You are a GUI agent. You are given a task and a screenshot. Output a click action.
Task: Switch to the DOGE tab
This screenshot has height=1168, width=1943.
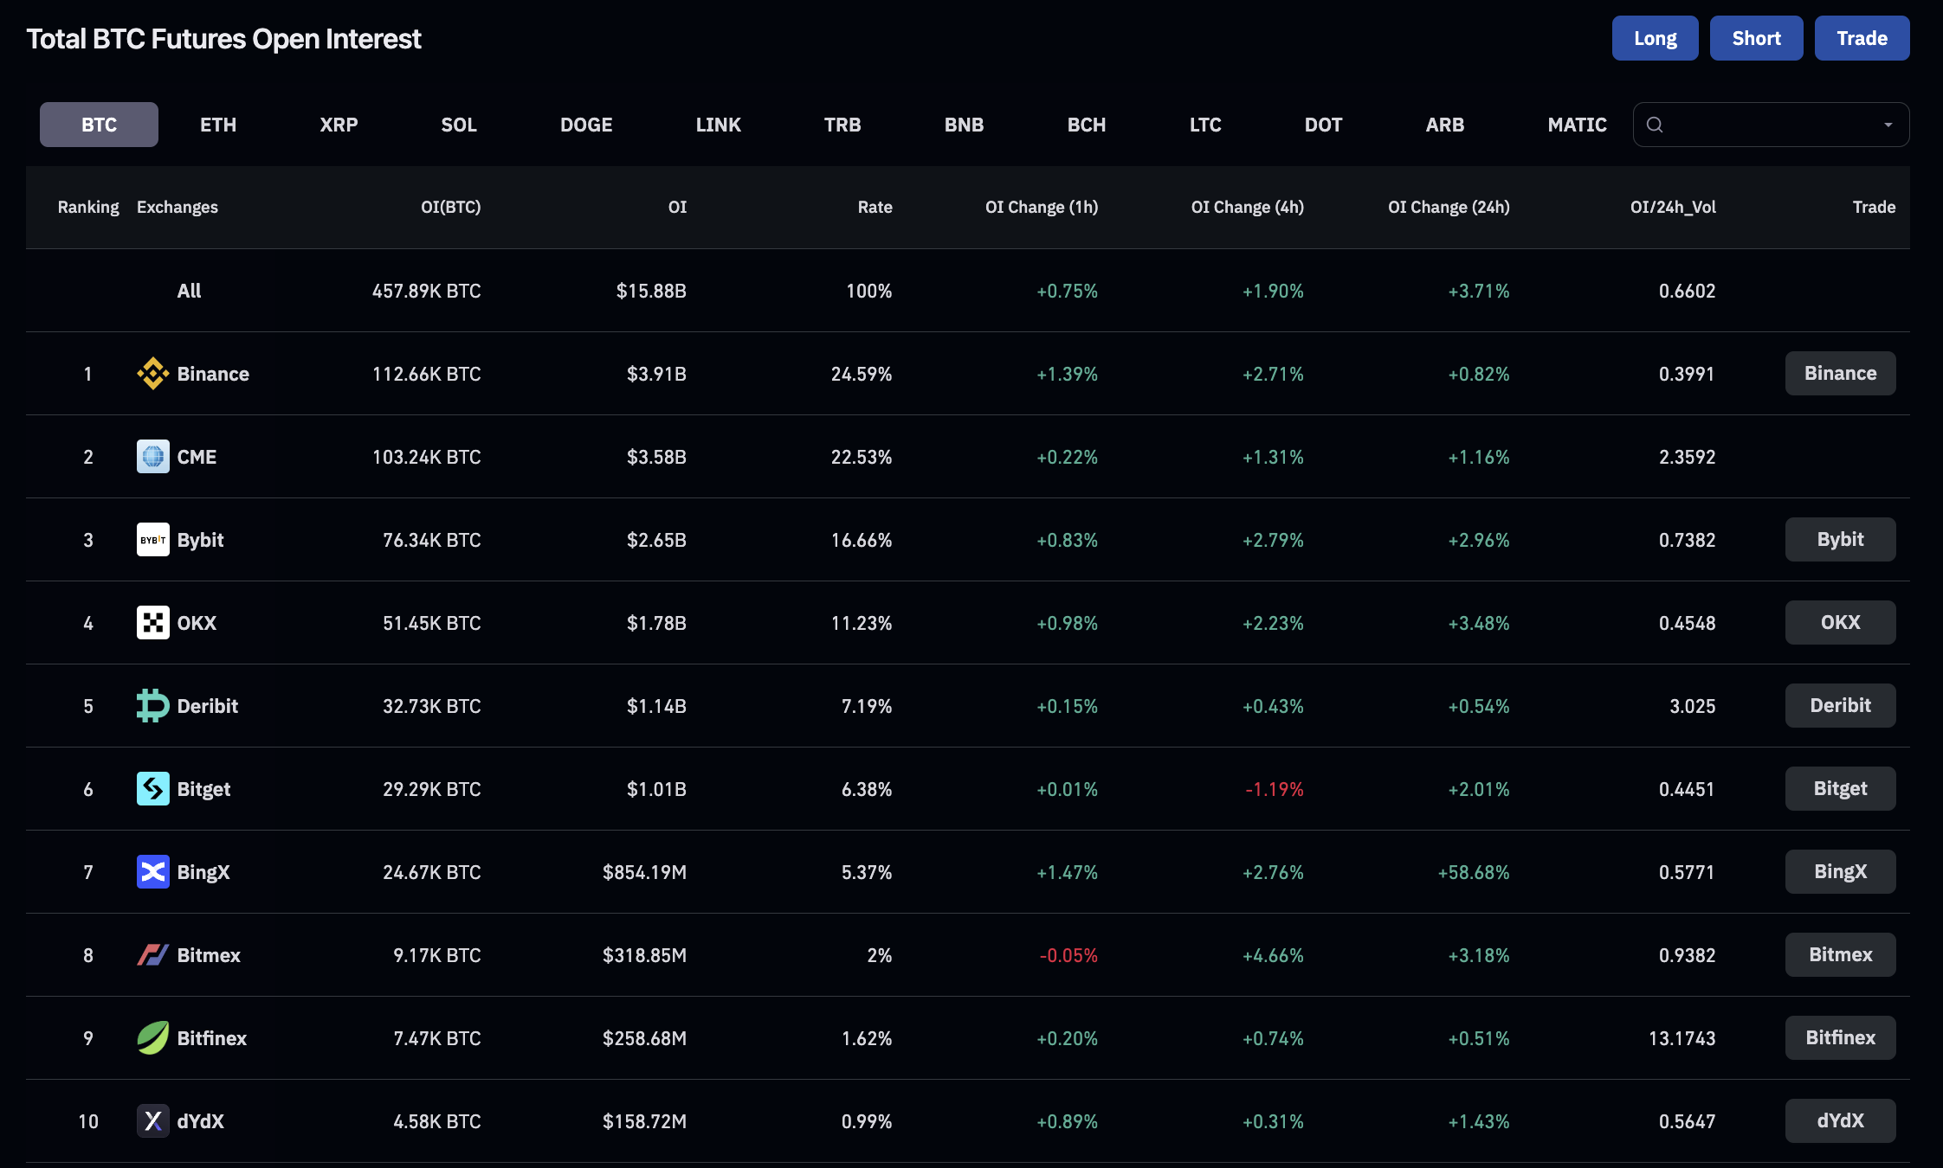click(x=586, y=125)
